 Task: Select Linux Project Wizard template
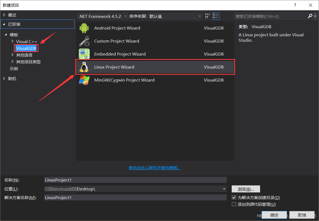point(155,67)
